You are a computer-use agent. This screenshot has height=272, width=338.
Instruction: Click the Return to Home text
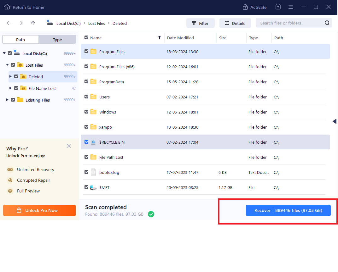coord(28,7)
